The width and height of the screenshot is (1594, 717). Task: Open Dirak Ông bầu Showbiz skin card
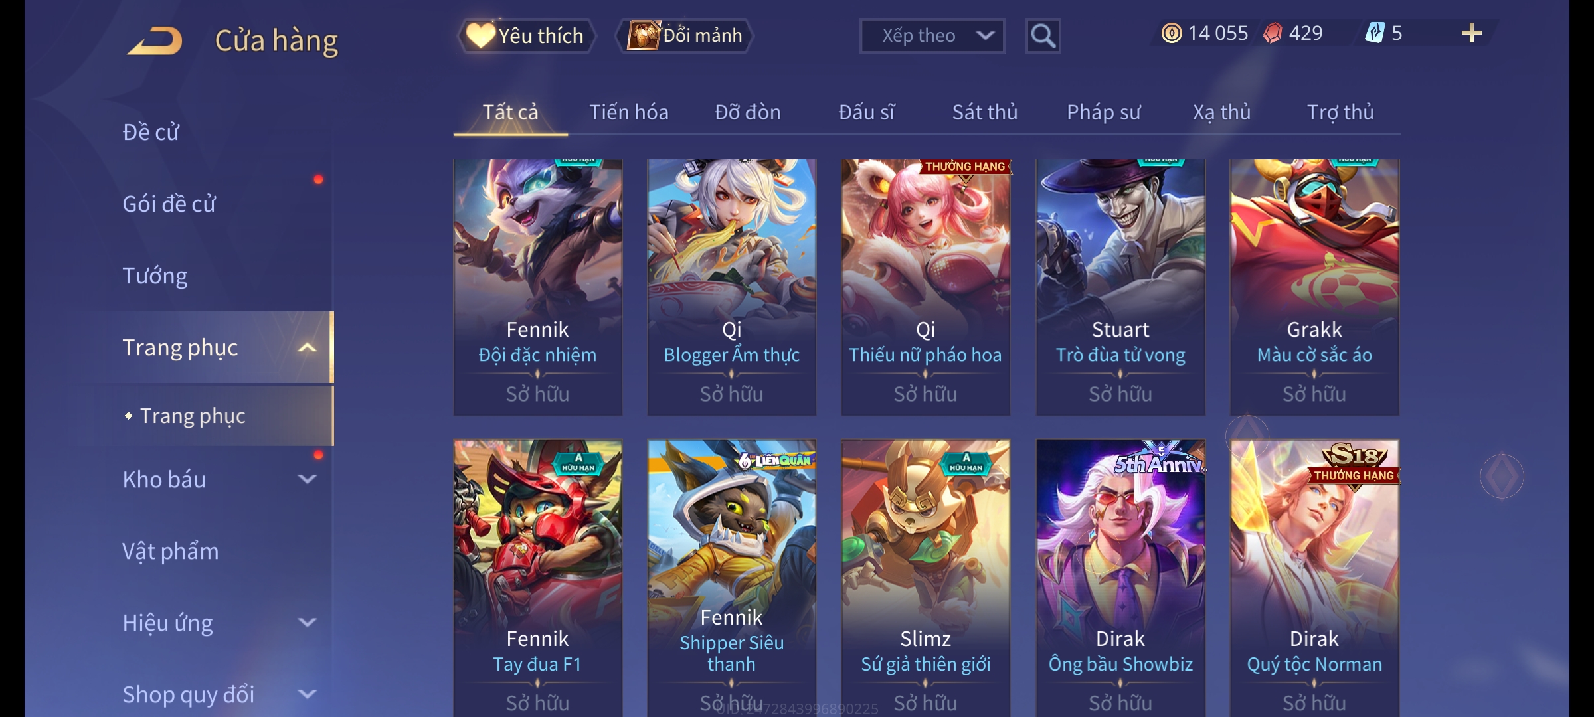click(x=1120, y=578)
